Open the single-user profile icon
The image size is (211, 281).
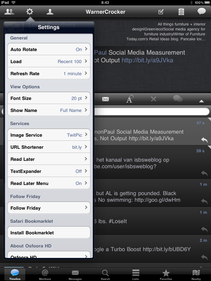[50, 12]
